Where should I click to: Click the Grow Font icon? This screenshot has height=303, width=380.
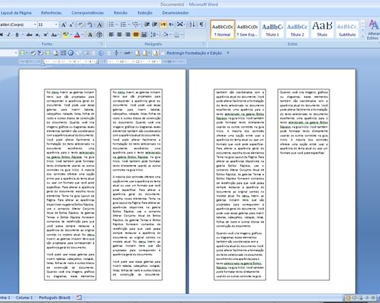tap(63, 25)
